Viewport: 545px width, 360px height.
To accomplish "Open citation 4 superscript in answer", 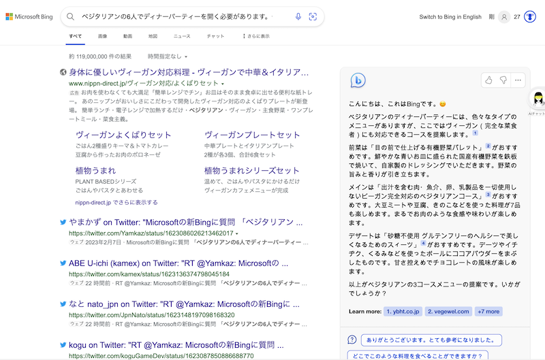I will click(423, 244).
